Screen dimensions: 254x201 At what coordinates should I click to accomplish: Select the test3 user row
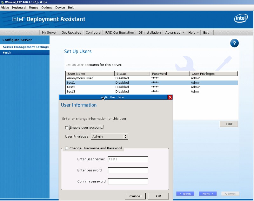click(152, 91)
